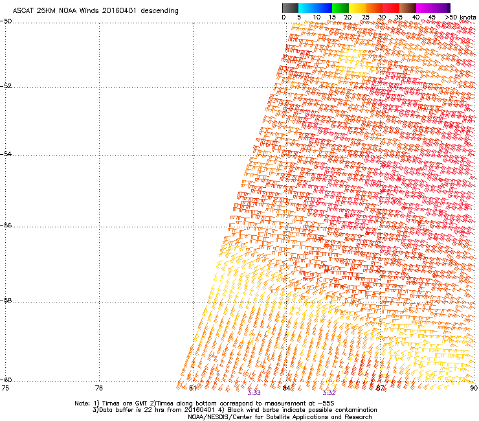The width and height of the screenshot is (479, 421).
Task: Click the note line 'Times are GMT'
Action: (x=125, y=404)
